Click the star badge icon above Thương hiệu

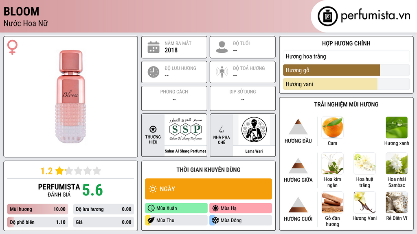pyautogui.click(x=153, y=129)
